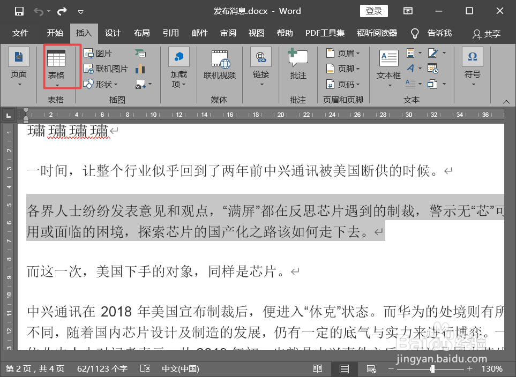Viewport: 516px width, 377px height.
Task: Switch to Web Layout view
Action: click(x=371, y=369)
